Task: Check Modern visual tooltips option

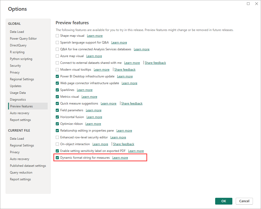Action: tap(57, 70)
